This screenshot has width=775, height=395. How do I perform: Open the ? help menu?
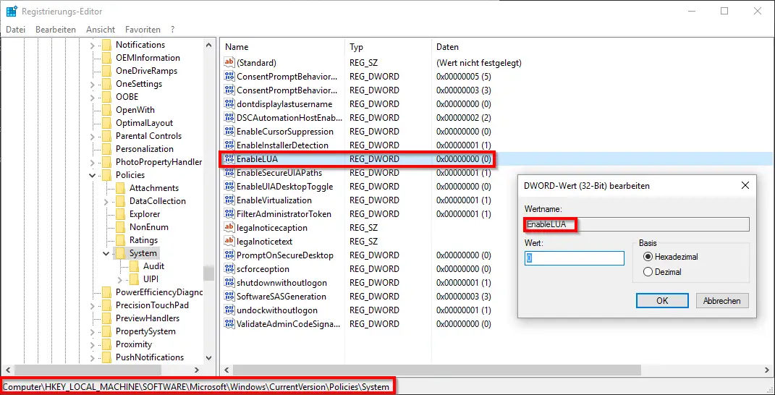click(172, 30)
